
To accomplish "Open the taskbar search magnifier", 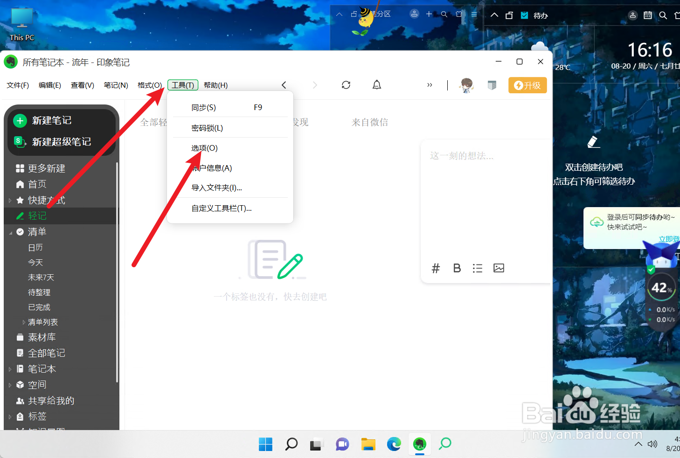I will (x=291, y=444).
